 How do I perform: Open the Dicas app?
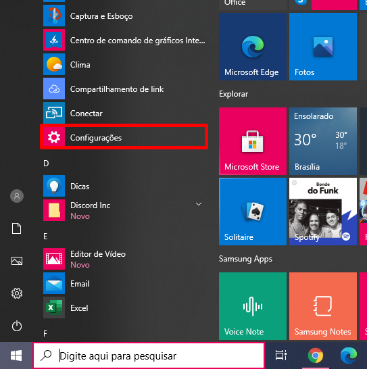point(124,186)
